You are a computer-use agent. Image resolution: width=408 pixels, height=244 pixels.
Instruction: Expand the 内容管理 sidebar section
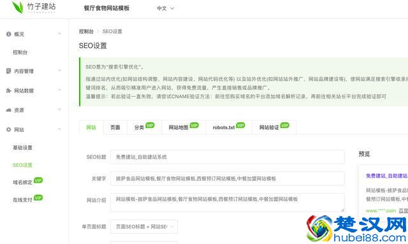click(x=59, y=70)
